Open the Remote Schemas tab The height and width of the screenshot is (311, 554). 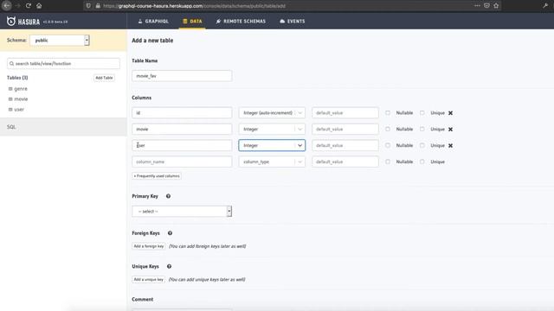tap(241, 21)
